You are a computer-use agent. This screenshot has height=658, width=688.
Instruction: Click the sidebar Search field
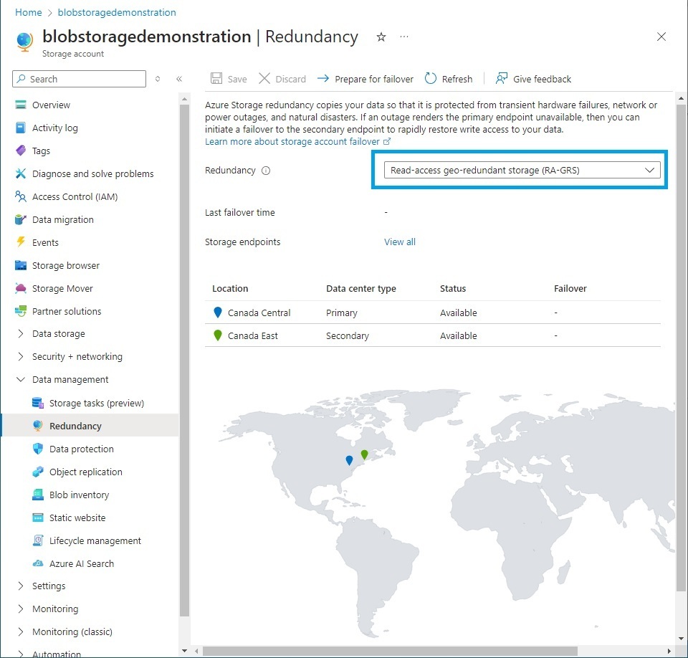click(79, 79)
